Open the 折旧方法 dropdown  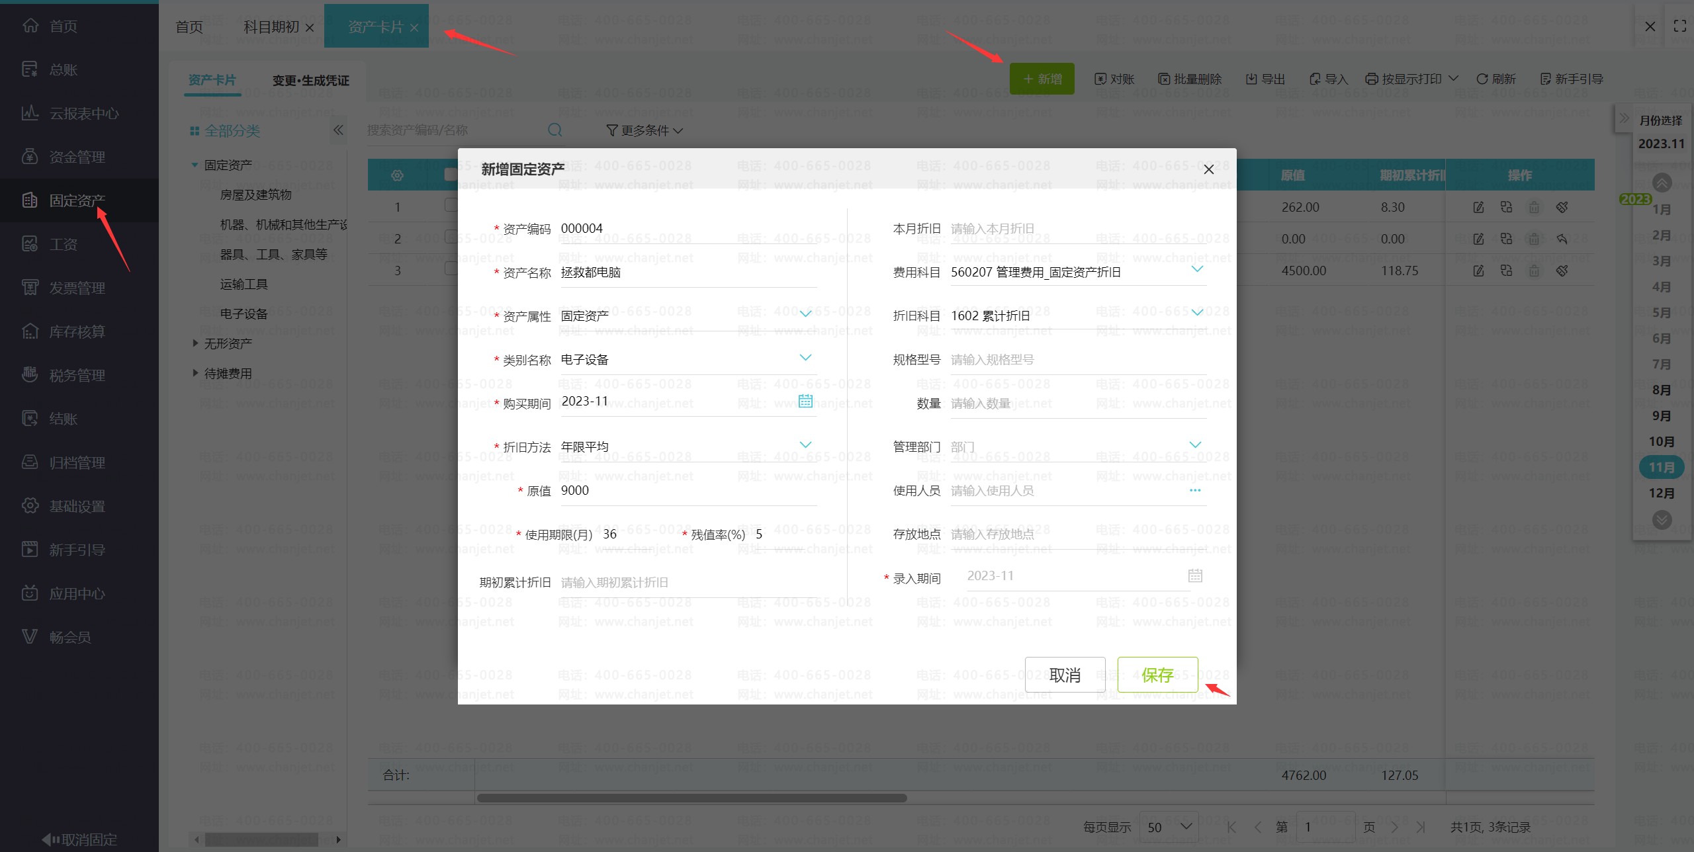(805, 445)
